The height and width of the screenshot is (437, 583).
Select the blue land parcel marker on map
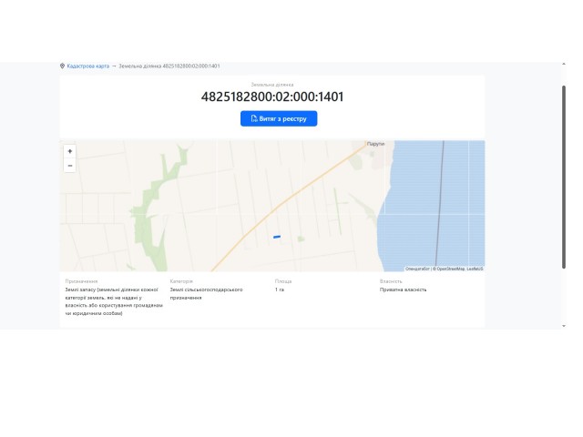pos(277,237)
